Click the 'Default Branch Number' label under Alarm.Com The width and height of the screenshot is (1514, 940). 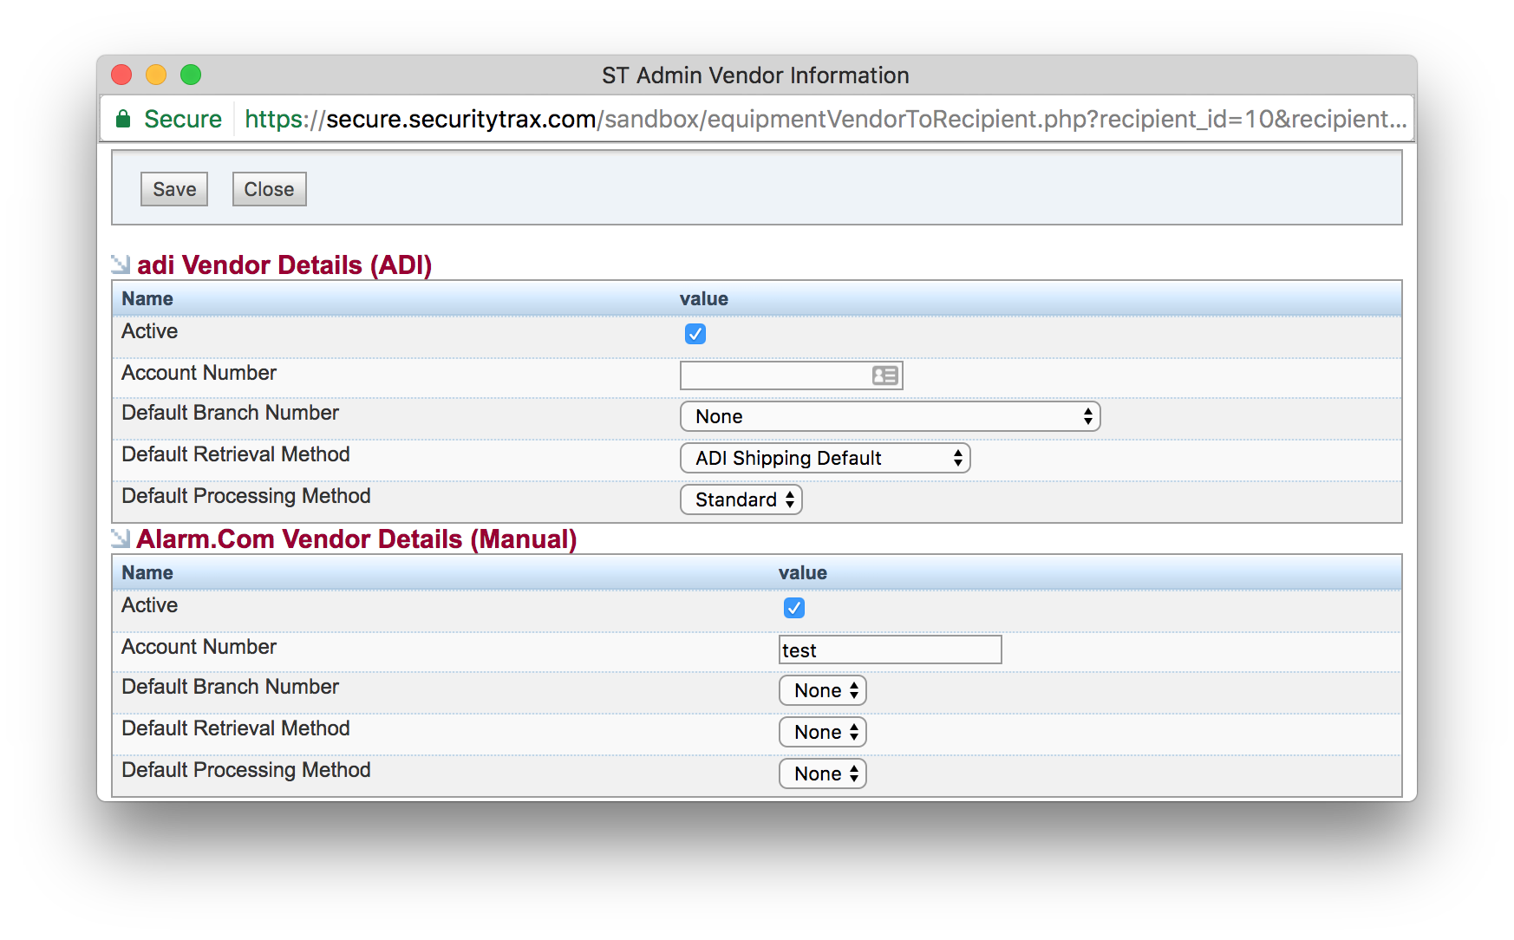click(230, 687)
